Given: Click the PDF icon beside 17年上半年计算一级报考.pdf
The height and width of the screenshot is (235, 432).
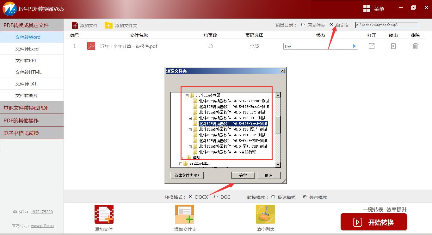Looking at the screenshot, I should pyautogui.click(x=91, y=46).
